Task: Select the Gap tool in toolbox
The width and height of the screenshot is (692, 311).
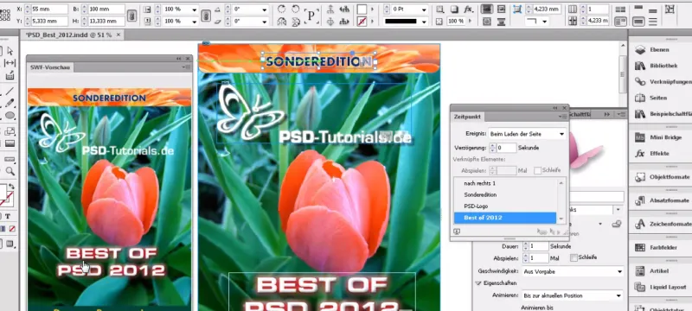Action: (10, 63)
